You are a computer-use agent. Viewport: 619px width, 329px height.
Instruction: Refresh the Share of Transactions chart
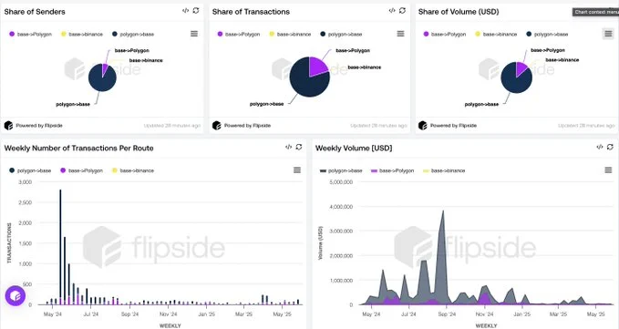(402, 11)
